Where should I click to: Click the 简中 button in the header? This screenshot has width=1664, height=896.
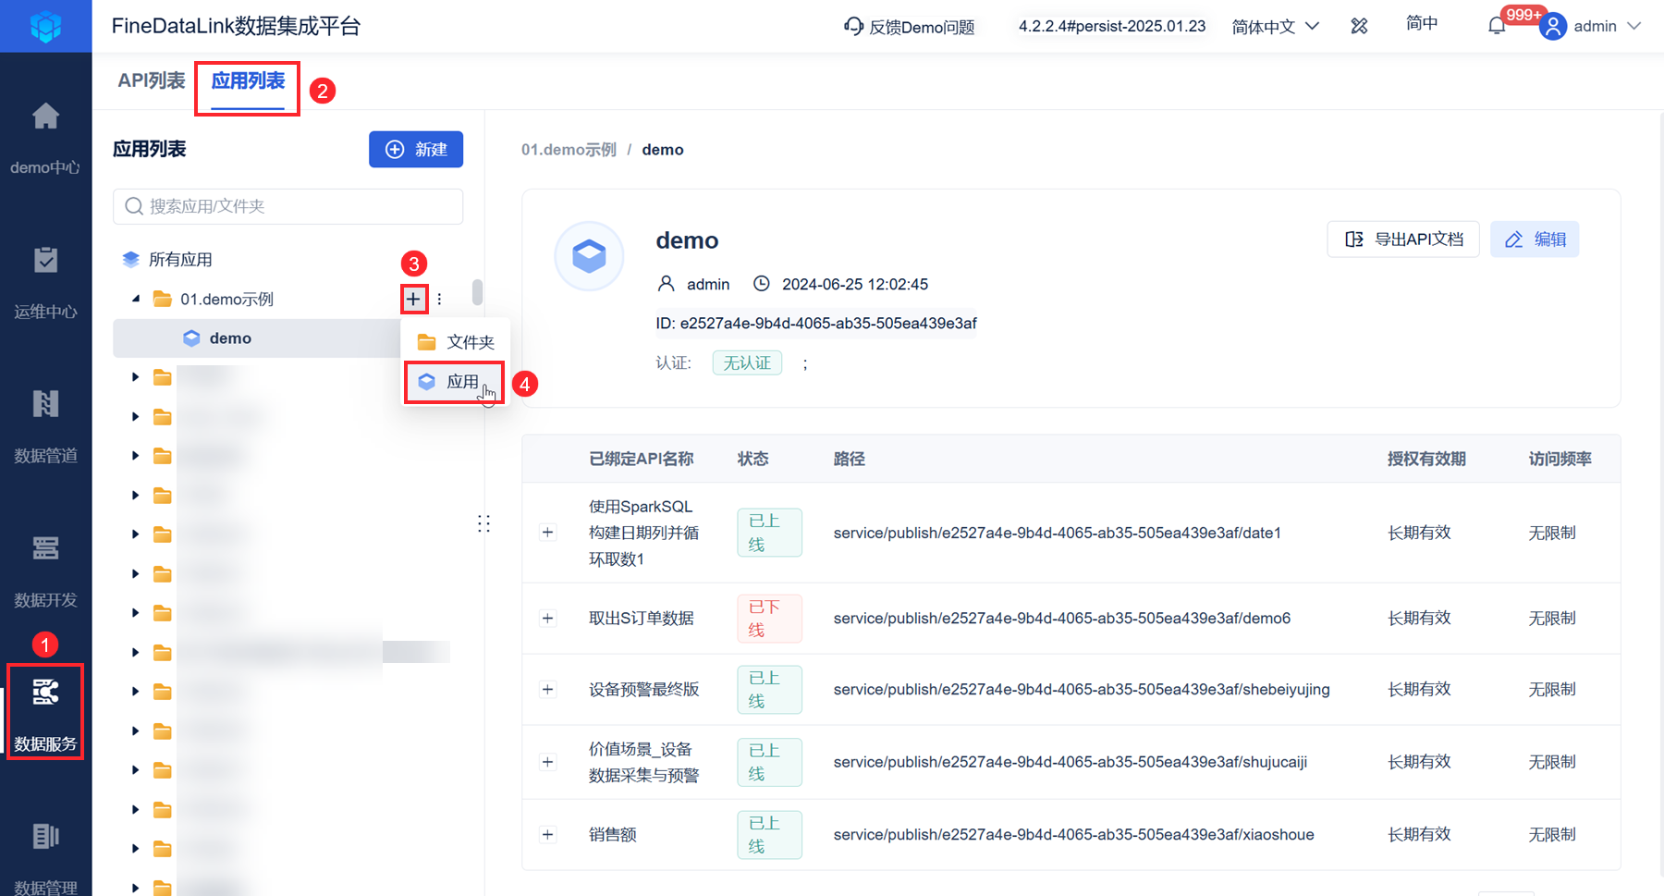[x=1422, y=23]
